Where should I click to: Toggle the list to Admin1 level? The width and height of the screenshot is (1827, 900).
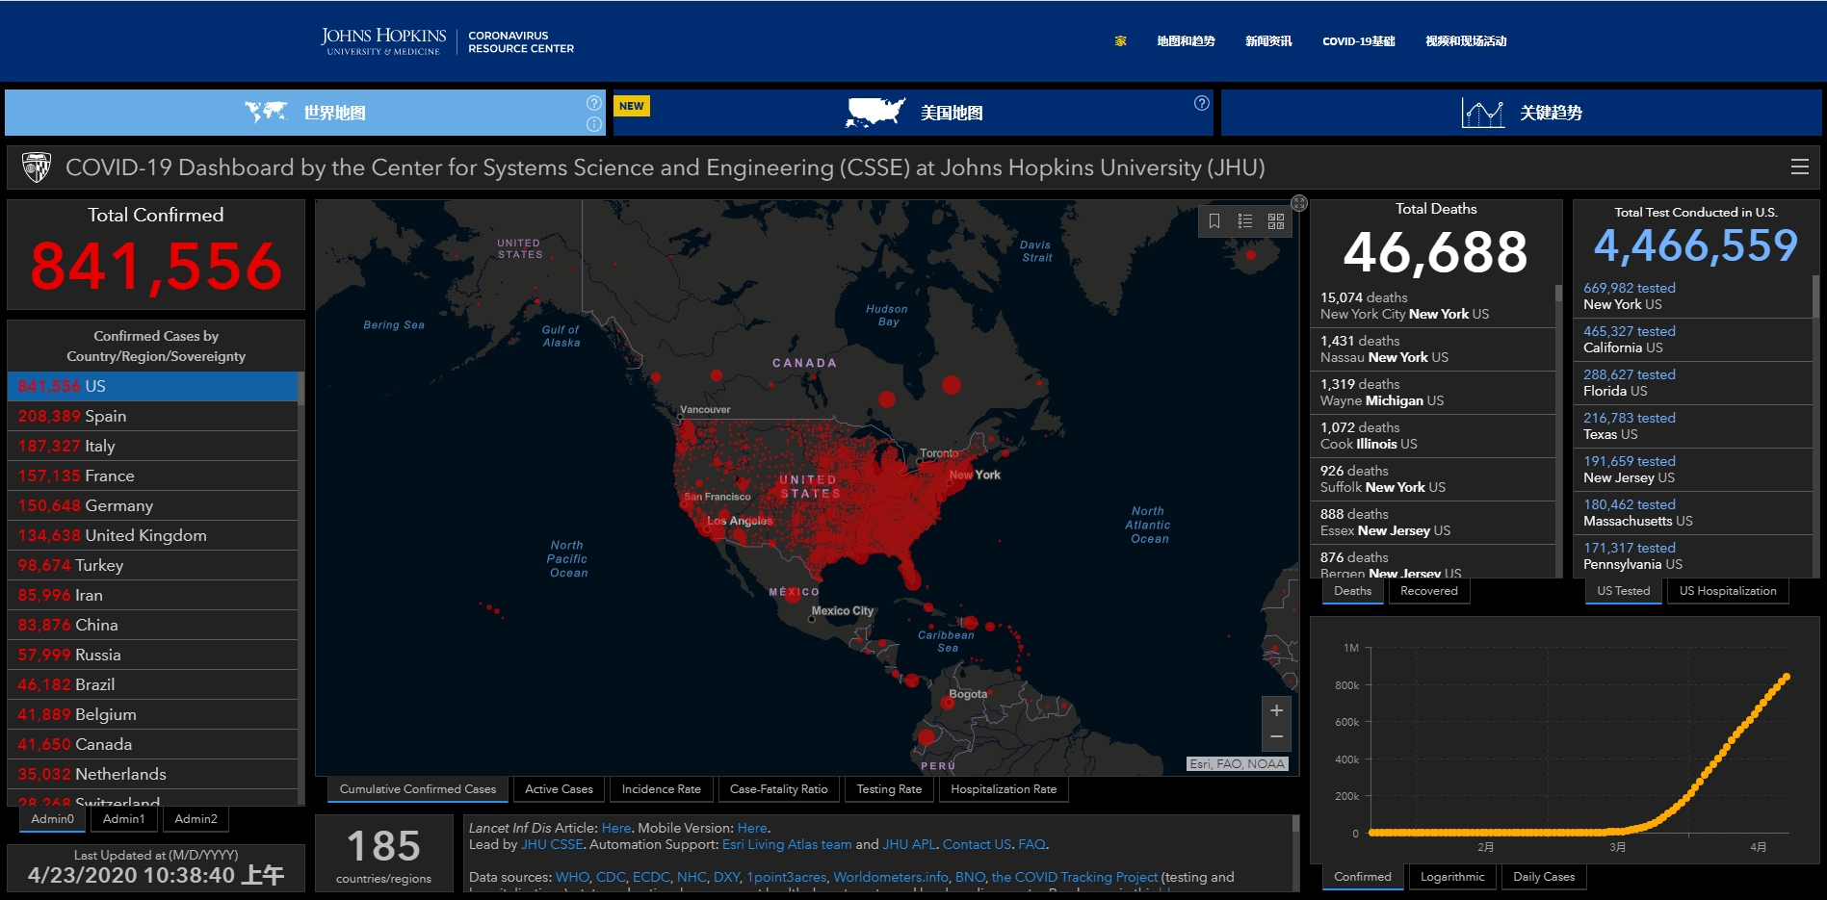124,819
